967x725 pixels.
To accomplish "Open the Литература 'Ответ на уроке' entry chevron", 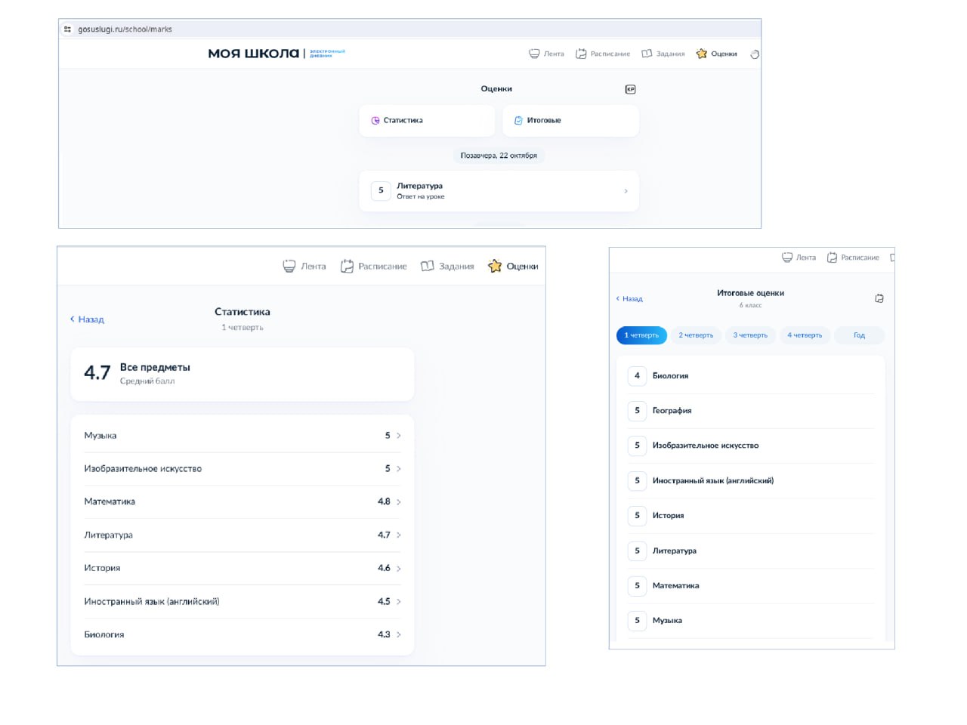I will pyautogui.click(x=626, y=191).
